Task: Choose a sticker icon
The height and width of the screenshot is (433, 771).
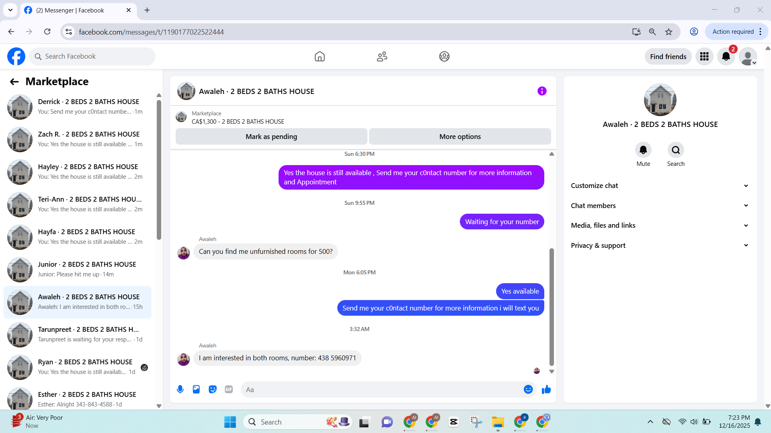Action: pos(213,389)
